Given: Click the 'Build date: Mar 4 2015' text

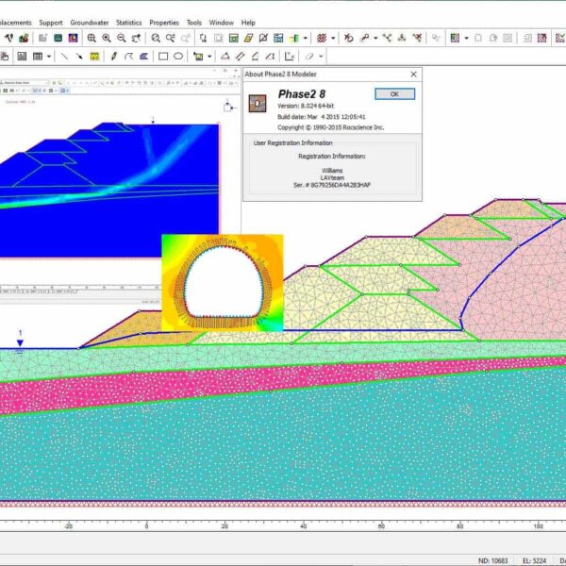Looking at the screenshot, I should 322,117.
